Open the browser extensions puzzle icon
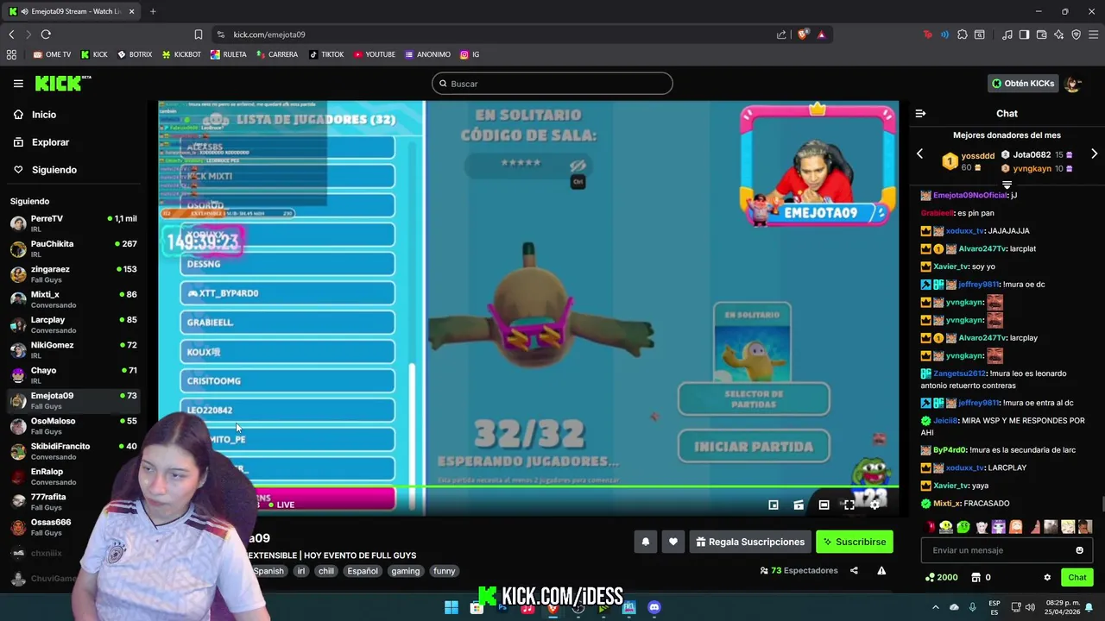 click(x=963, y=34)
